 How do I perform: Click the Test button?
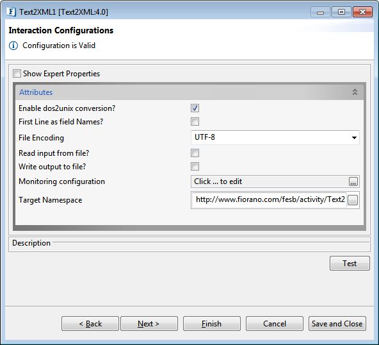[350, 263]
